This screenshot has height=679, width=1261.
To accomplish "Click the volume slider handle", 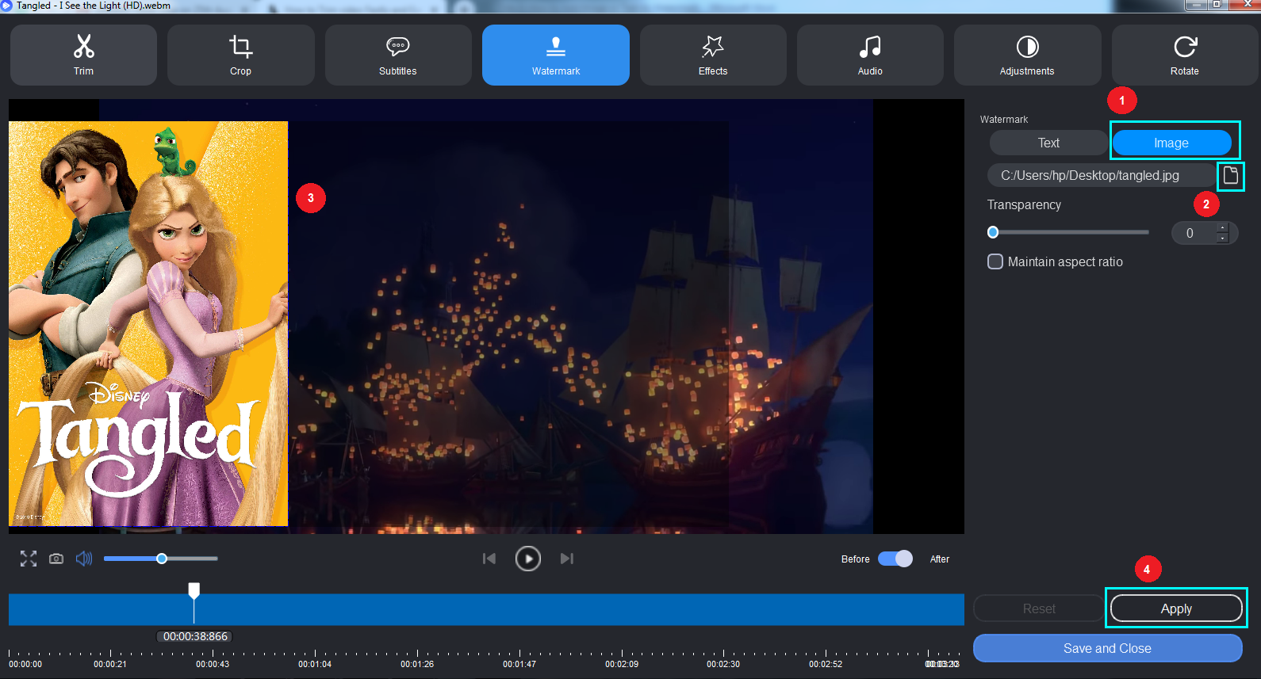I will pyautogui.click(x=162, y=559).
